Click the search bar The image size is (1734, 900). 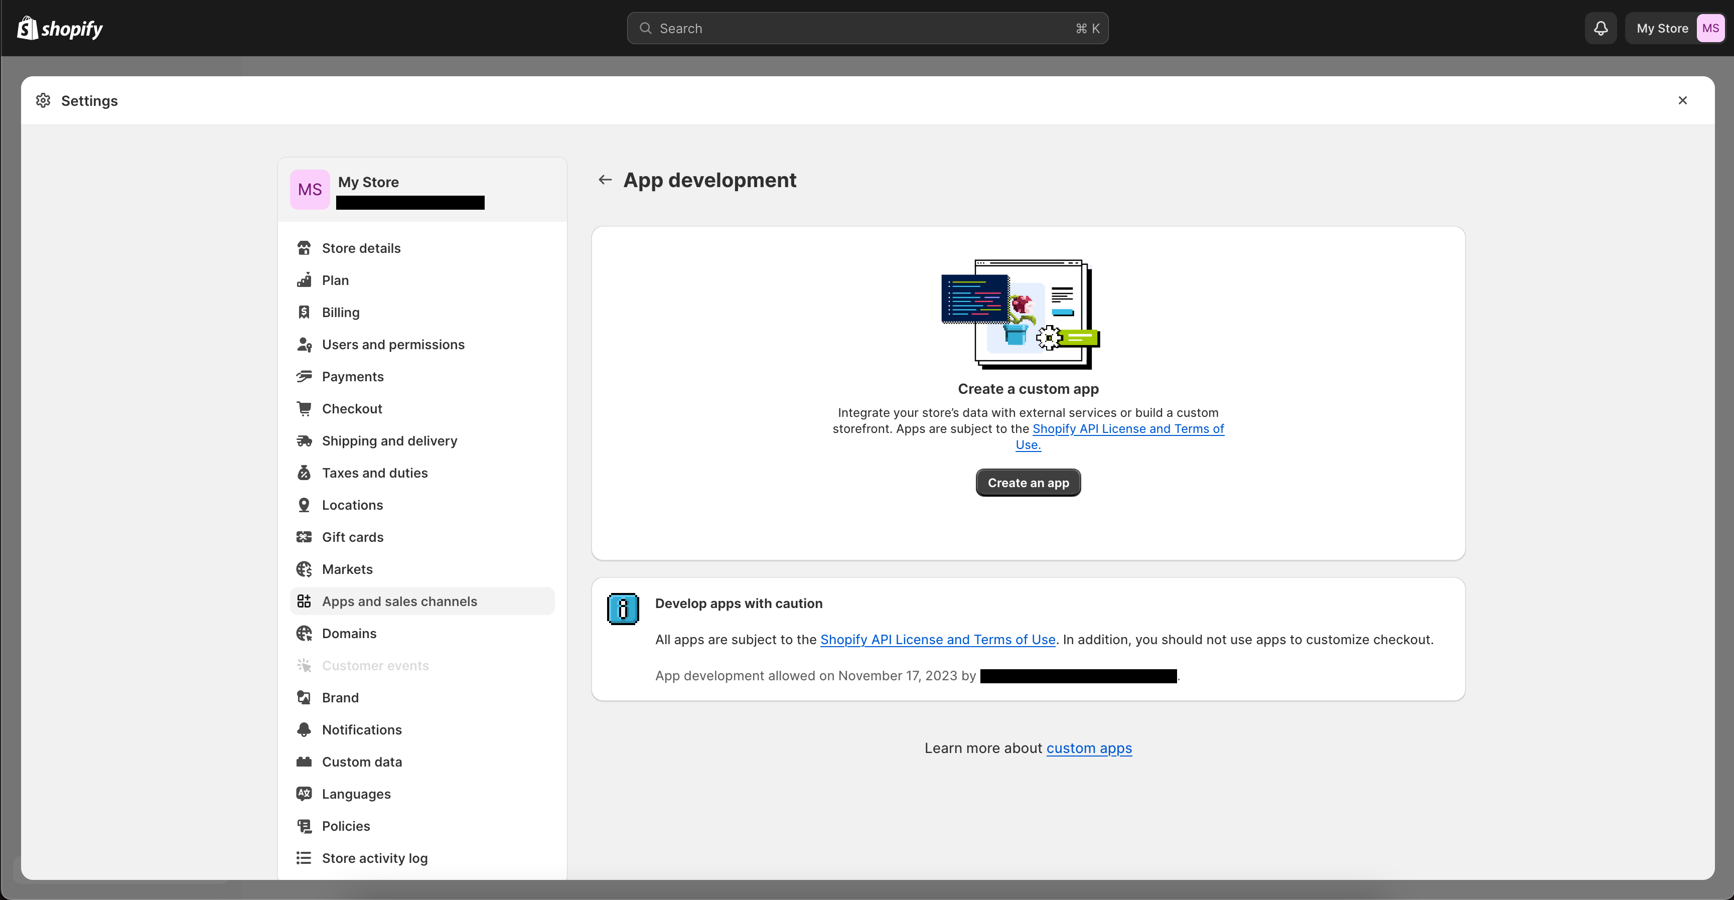(x=867, y=28)
